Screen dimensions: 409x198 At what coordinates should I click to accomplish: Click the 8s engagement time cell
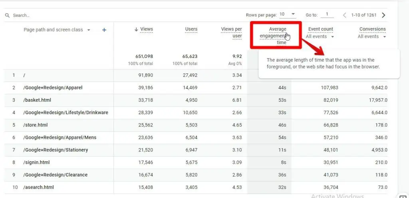(283, 162)
